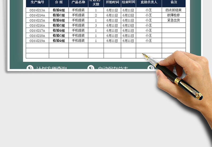
Task: Select the 检验C组 cell in row GDS-0218A
Action: coord(59,35)
